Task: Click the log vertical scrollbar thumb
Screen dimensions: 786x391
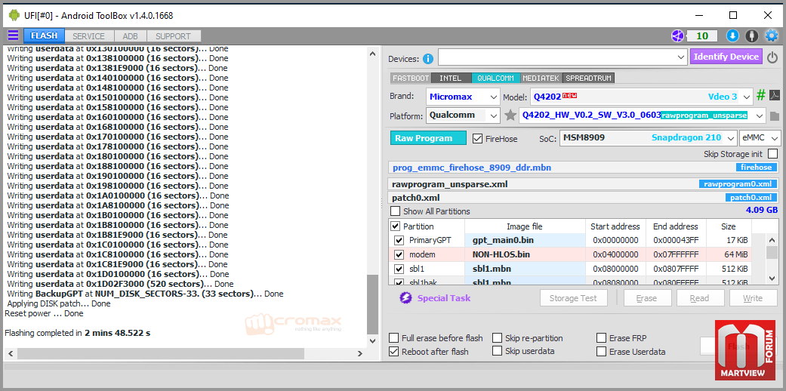Action: click(x=372, y=304)
